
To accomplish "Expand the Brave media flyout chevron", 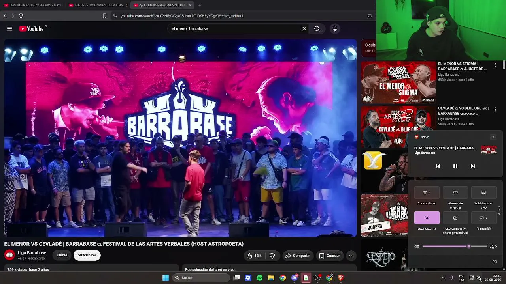I will click(x=493, y=137).
